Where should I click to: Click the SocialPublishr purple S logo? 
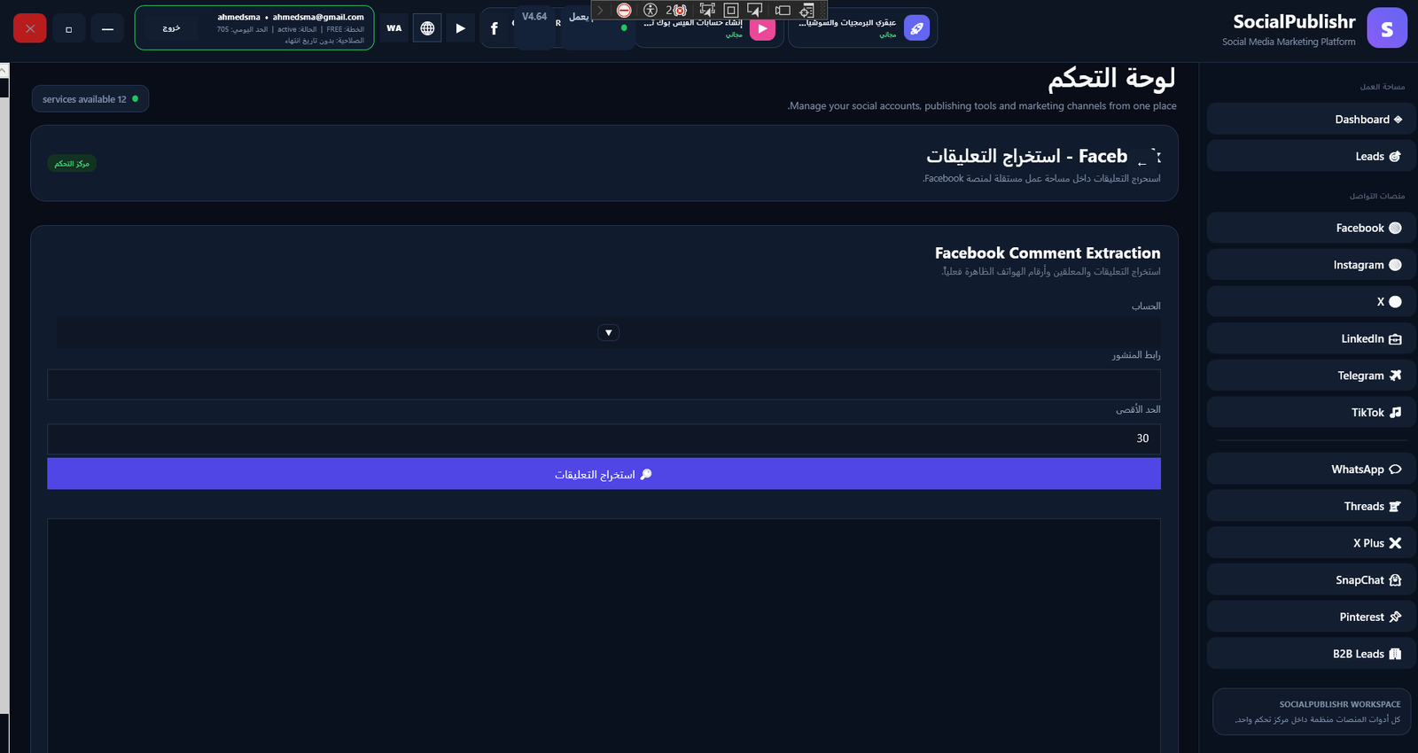[x=1387, y=28]
